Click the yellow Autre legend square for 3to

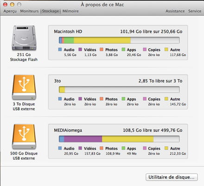166,99
